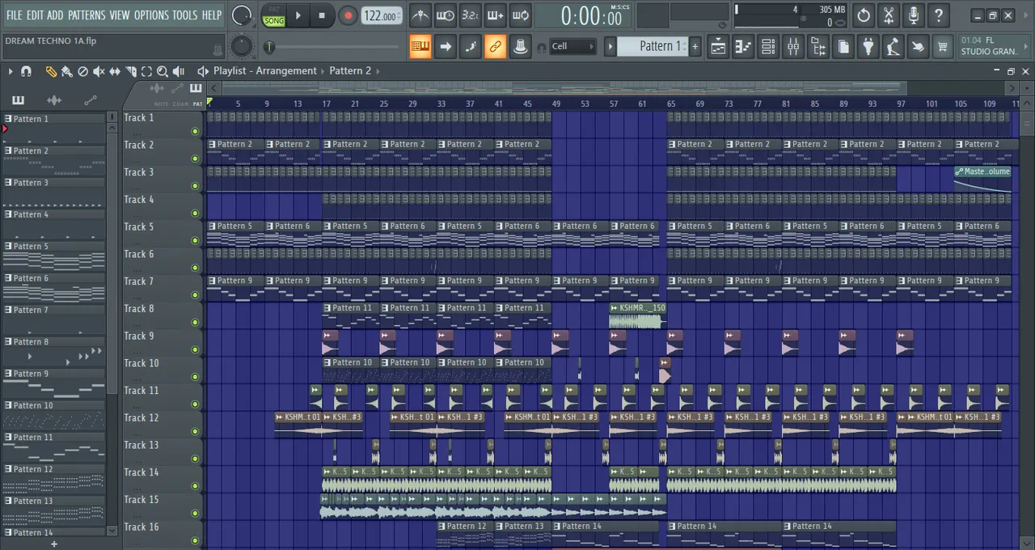Stop playback with the Stop button
The height and width of the screenshot is (550, 1035).
click(322, 15)
